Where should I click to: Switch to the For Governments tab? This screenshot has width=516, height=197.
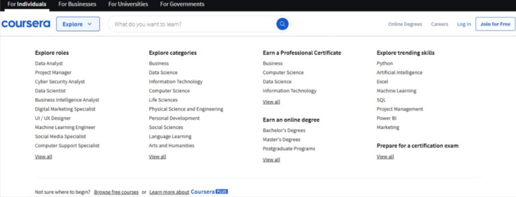pos(182,4)
